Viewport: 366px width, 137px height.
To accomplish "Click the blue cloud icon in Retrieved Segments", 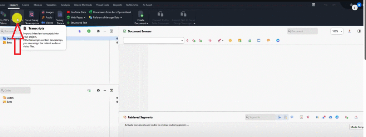I will pos(330,117).
